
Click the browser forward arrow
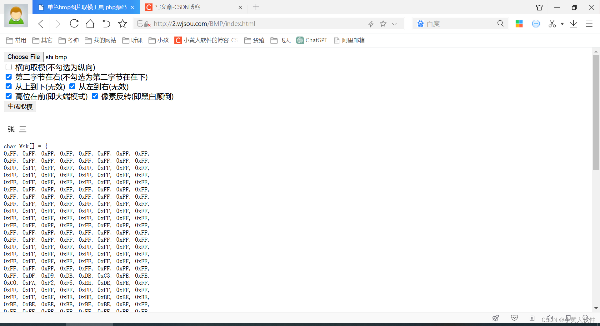point(57,24)
